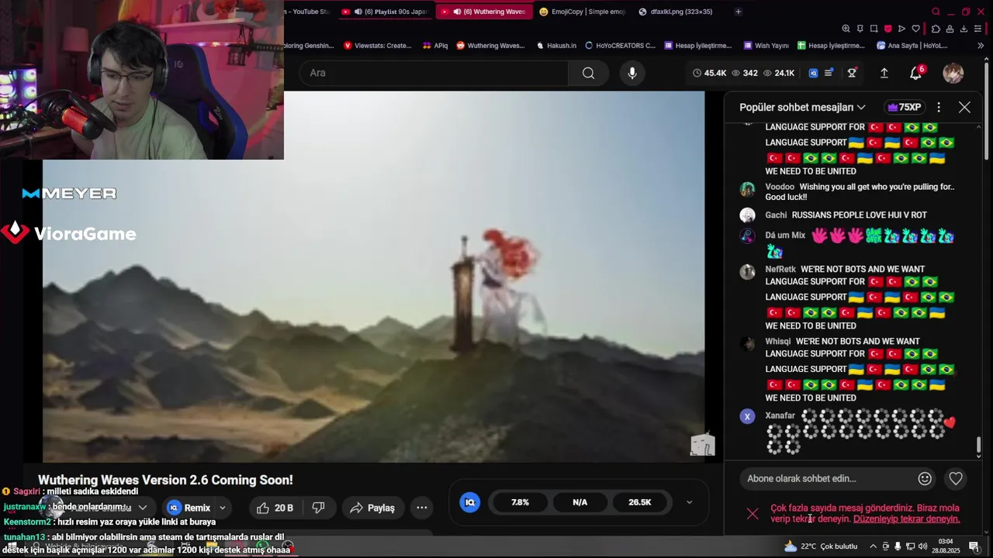Viewport: 993px width, 558px height.
Task: Open the account avatar menu
Action: tap(953, 73)
